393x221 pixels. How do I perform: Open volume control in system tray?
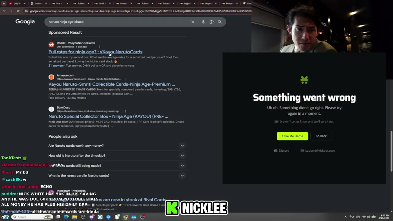(368, 217)
